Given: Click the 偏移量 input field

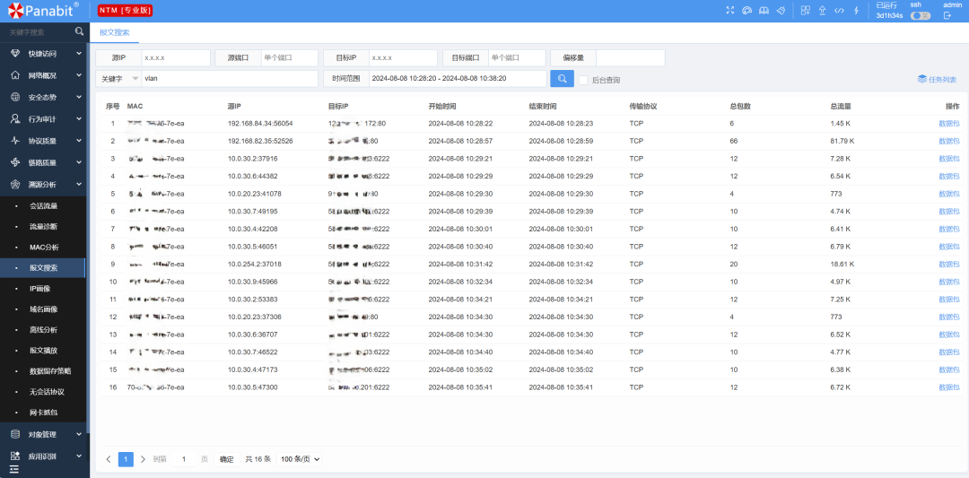Looking at the screenshot, I should pos(631,58).
